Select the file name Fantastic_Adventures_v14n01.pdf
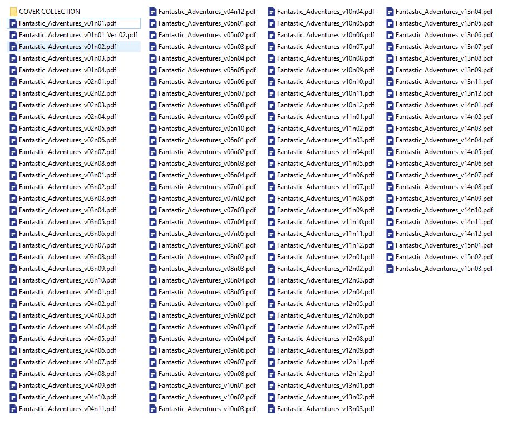508x425 pixels. pos(444,105)
